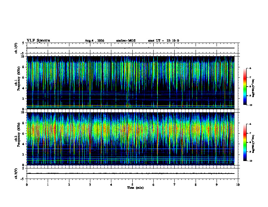Click the "-8" tick on ch.1 colorbar
This screenshot has height=207, width=268.
[250, 87]
